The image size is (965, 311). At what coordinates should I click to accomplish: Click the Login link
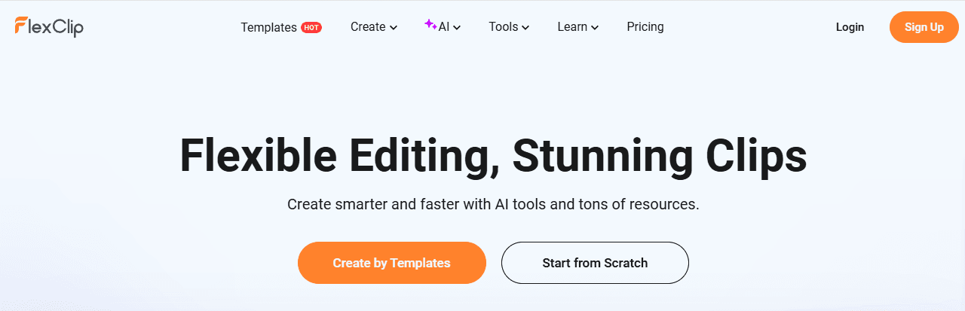click(850, 27)
